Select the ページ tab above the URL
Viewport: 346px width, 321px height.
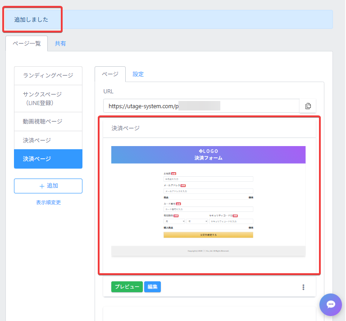[110, 74]
